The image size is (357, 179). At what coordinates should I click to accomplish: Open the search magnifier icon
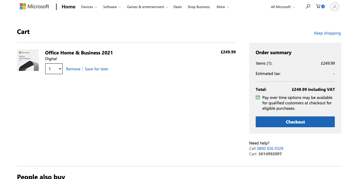308,7
